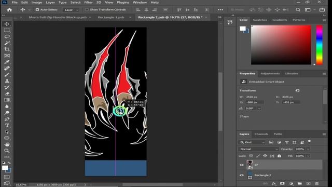Select the Horizontal Type tool

[x=7, y=125]
